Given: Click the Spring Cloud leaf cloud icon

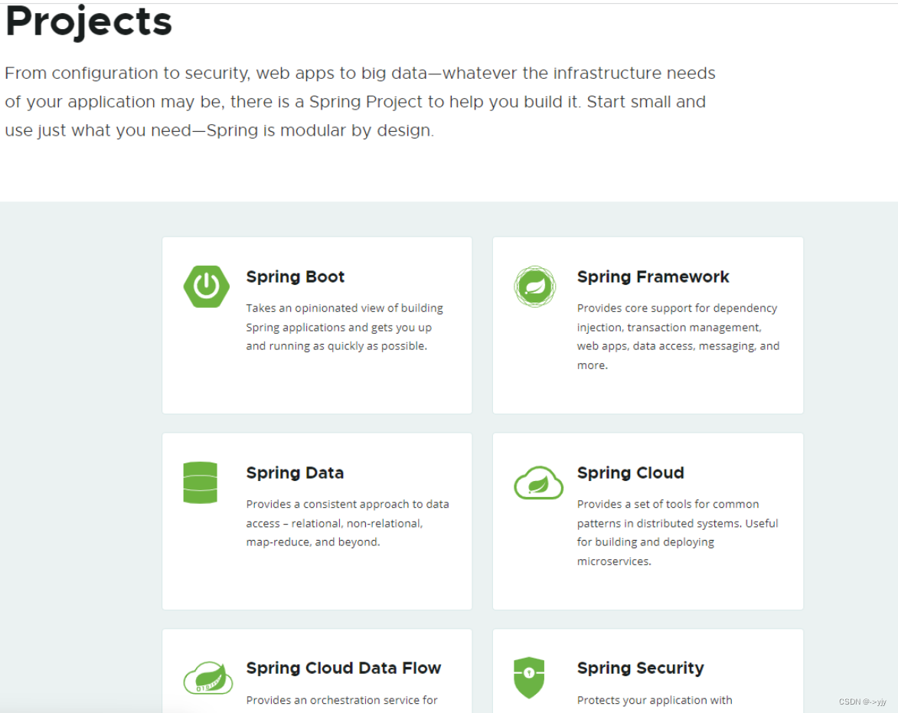Looking at the screenshot, I should tap(538, 482).
